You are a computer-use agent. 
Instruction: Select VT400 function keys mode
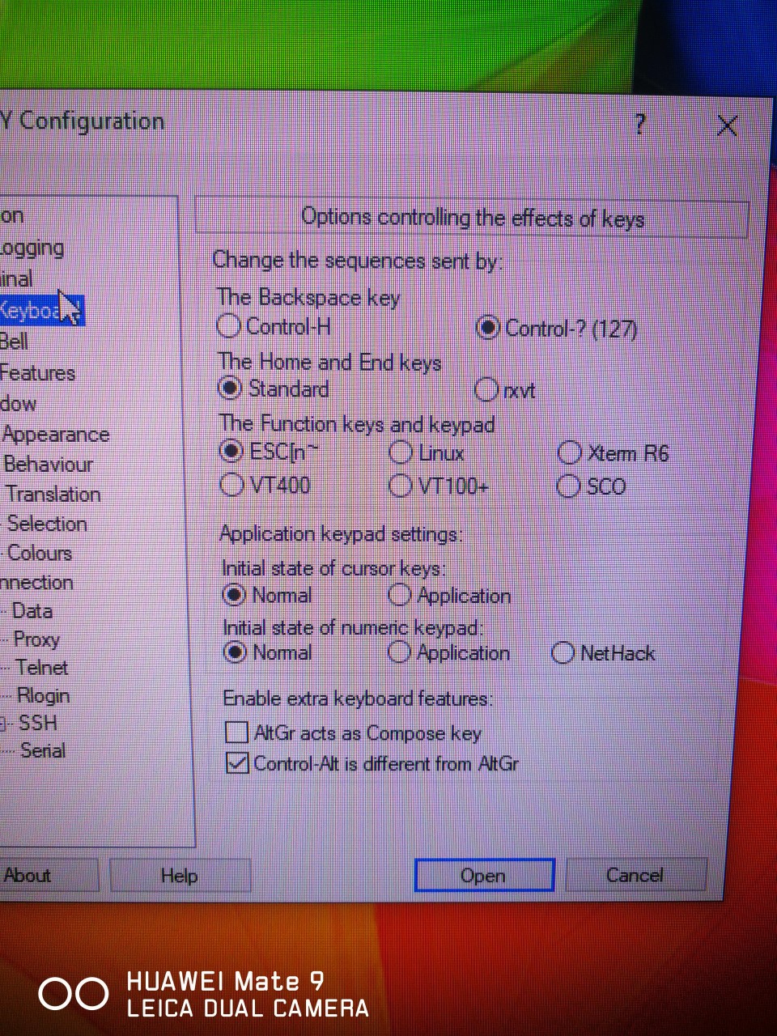[x=232, y=485]
